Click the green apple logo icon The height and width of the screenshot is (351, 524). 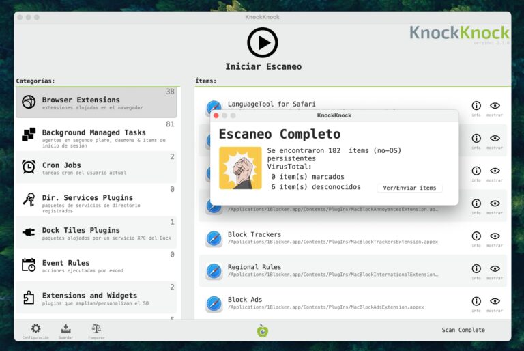click(x=263, y=331)
